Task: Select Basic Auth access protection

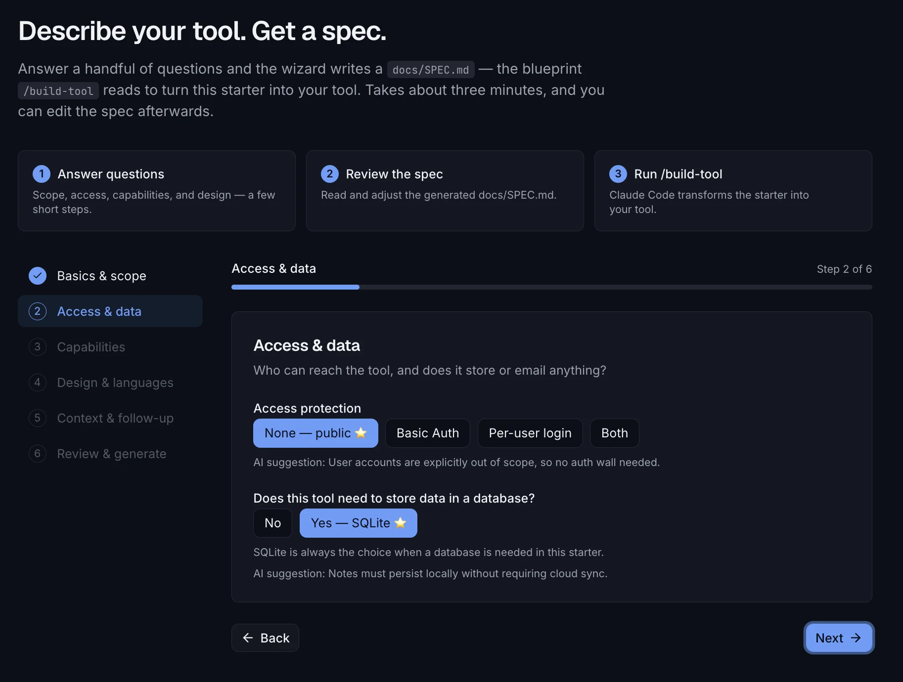Action: click(x=428, y=433)
